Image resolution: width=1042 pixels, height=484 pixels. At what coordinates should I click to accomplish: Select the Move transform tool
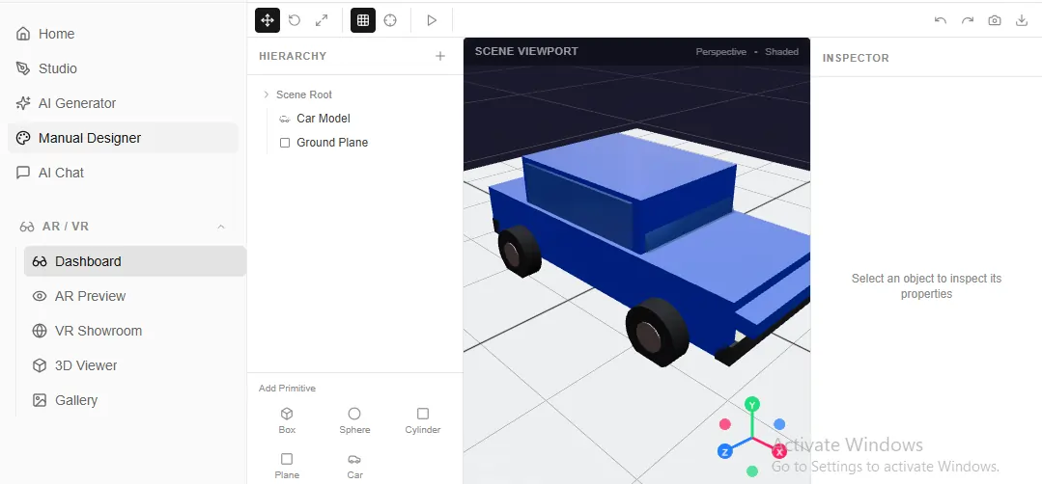(x=268, y=20)
